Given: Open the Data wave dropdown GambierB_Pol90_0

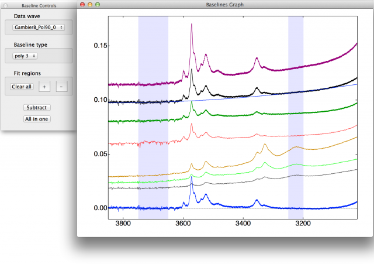Looking at the screenshot, I should (x=39, y=28).
